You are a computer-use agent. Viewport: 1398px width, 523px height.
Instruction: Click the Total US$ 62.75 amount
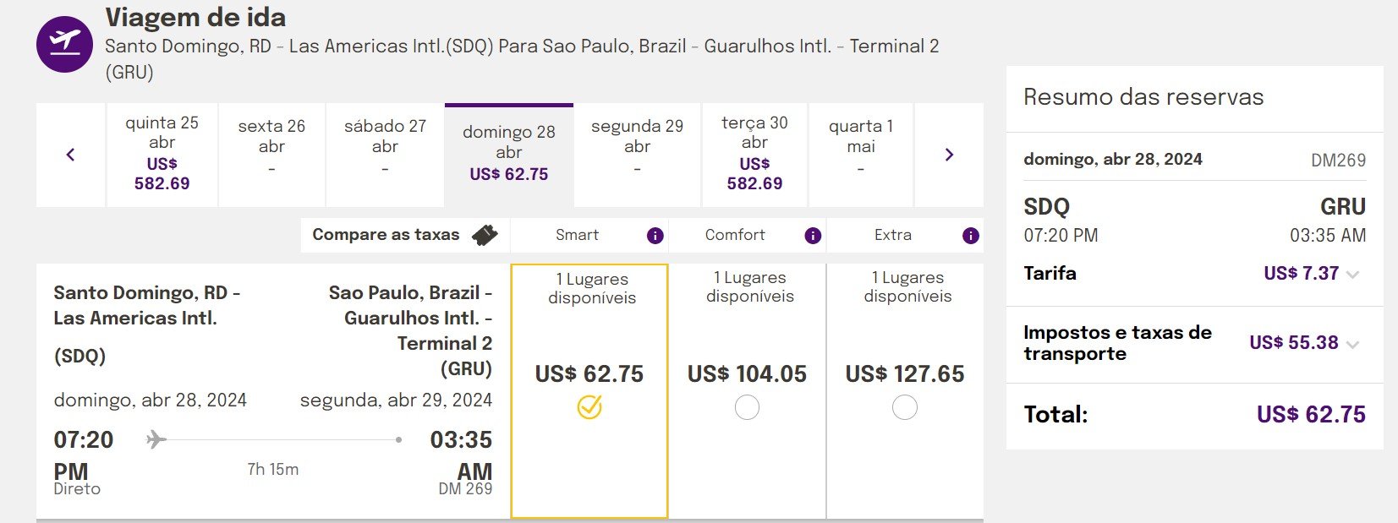pos(1311,415)
